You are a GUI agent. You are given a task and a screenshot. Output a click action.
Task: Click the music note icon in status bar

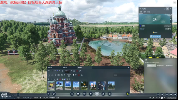(x=153, y=98)
